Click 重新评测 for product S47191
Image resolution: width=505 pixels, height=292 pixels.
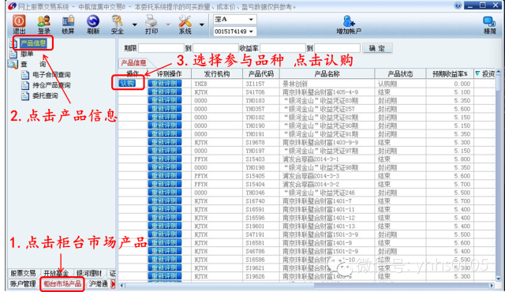tap(165, 234)
